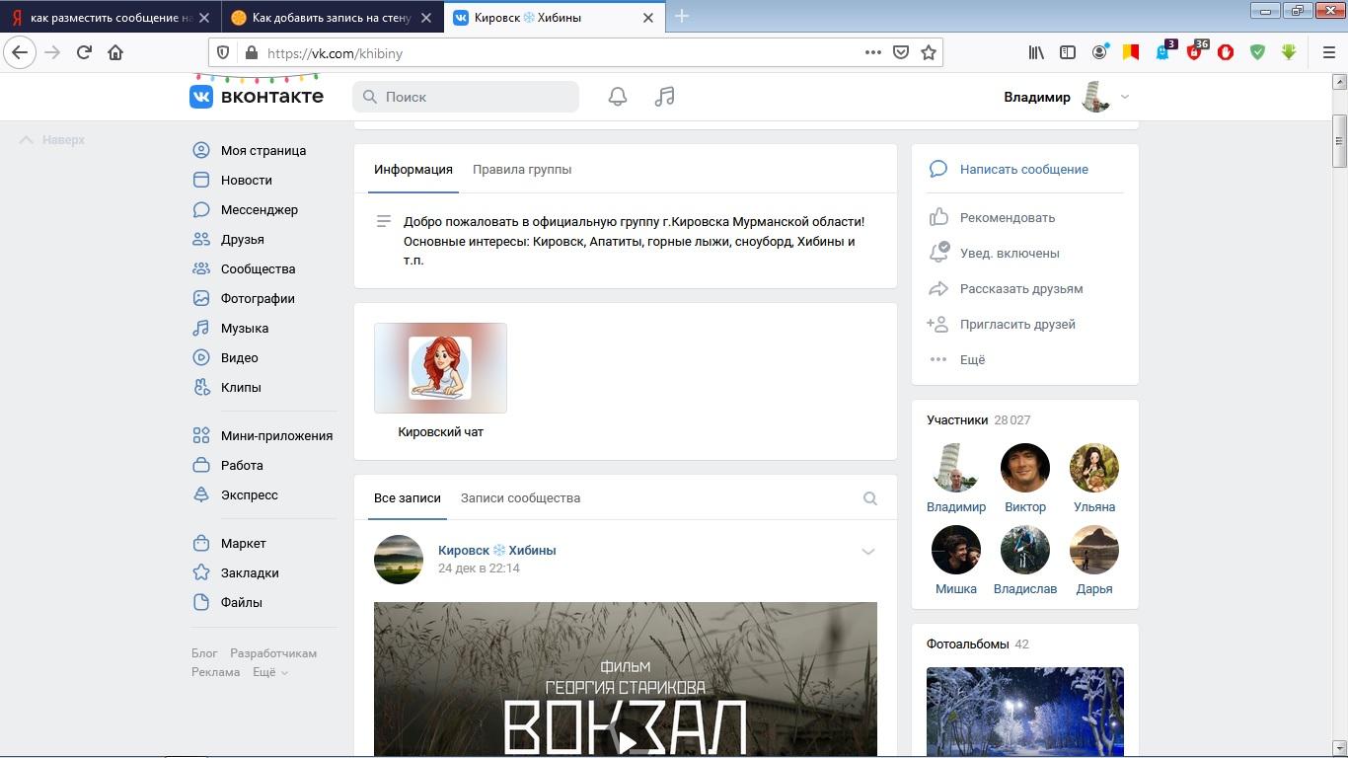The height and width of the screenshot is (758, 1348).
Task: Click the VK search field
Action: click(x=466, y=97)
